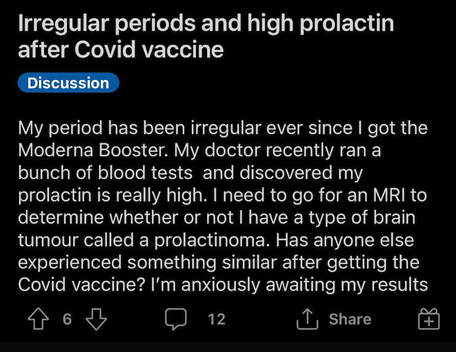
Task: Open comments via the speech bubble icon
Action: pos(176,319)
